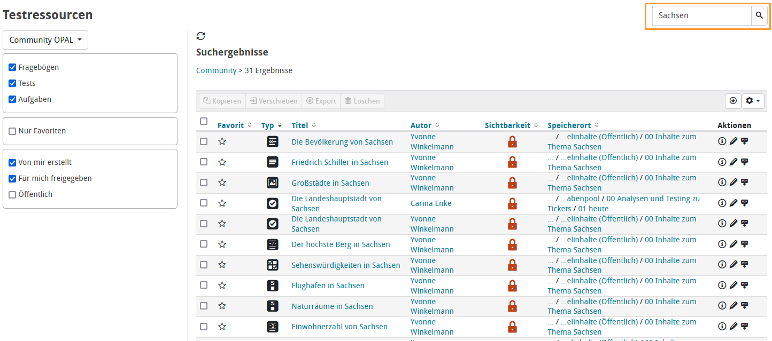Click the type icon for Sehenswürdigkeiten in Sachsen

[x=273, y=265]
